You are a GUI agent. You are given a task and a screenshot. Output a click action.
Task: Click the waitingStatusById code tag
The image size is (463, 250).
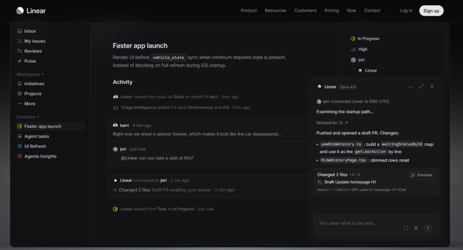402,144
